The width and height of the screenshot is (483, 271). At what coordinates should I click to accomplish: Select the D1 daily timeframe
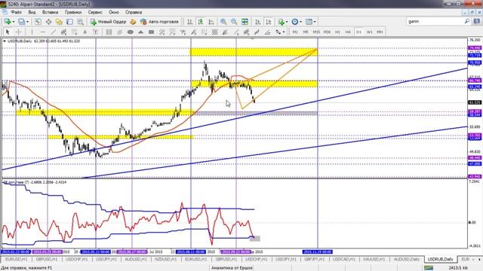359,32
